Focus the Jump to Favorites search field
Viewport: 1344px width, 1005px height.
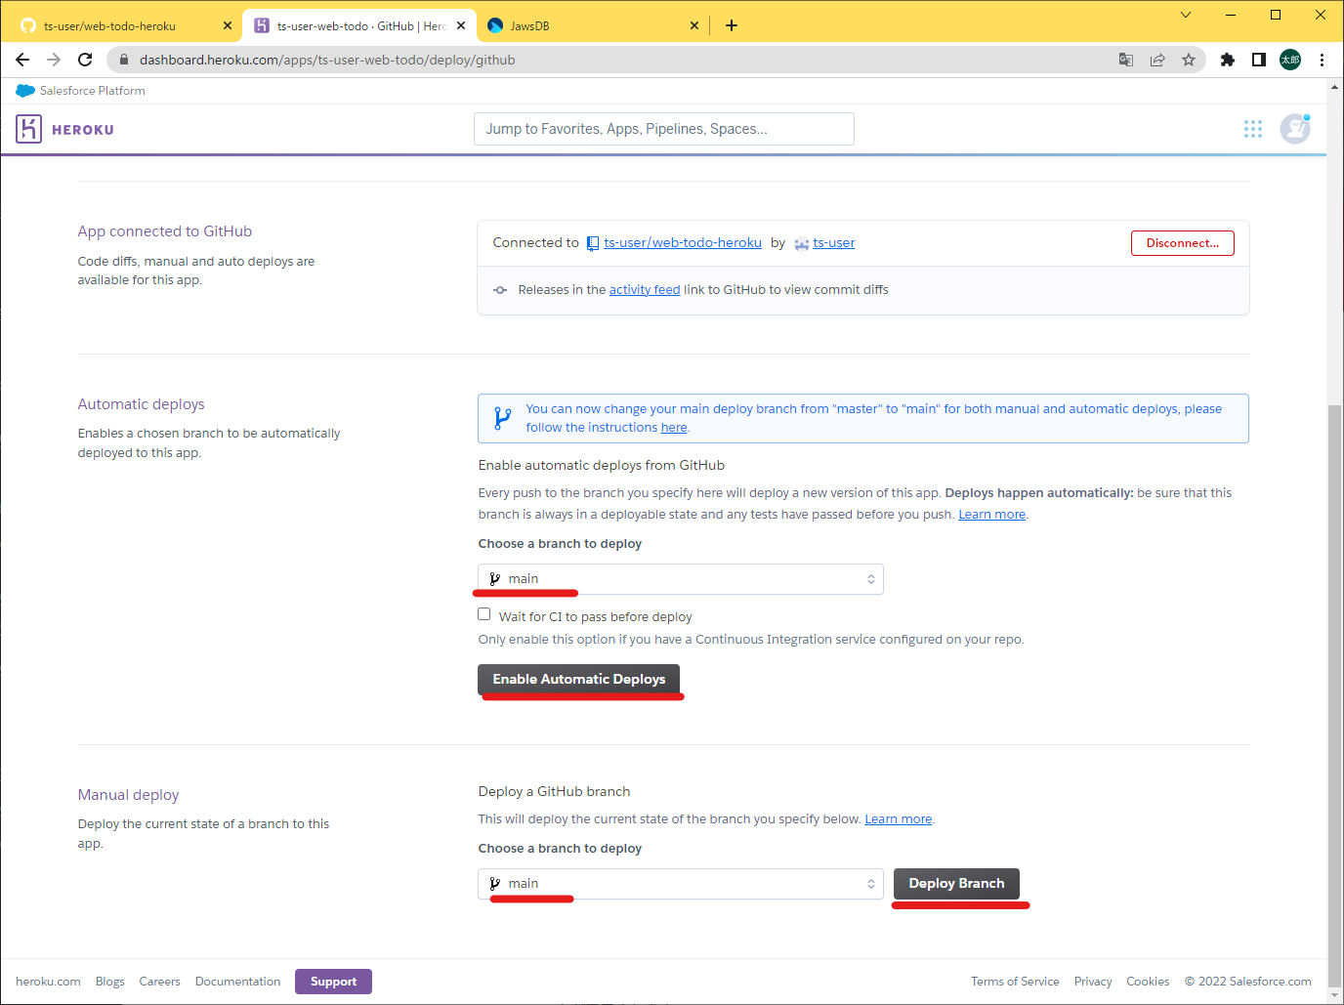click(x=664, y=129)
